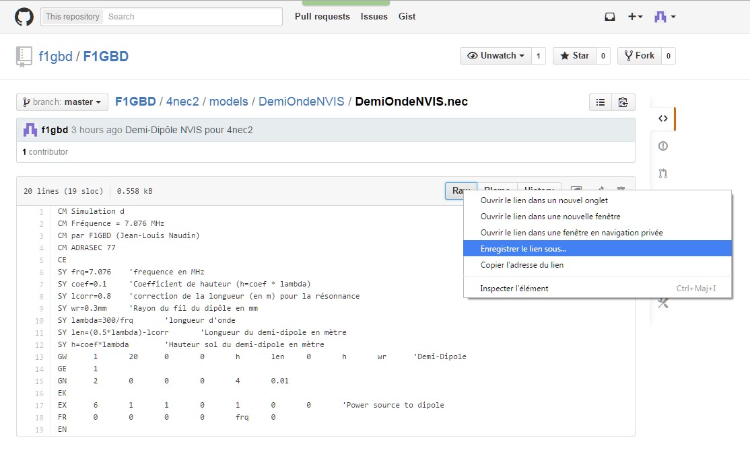Select 'Ouvrir le lien dans un nouvel onglet'
The width and height of the screenshot is (750, 452).
[x=597, y=200]
